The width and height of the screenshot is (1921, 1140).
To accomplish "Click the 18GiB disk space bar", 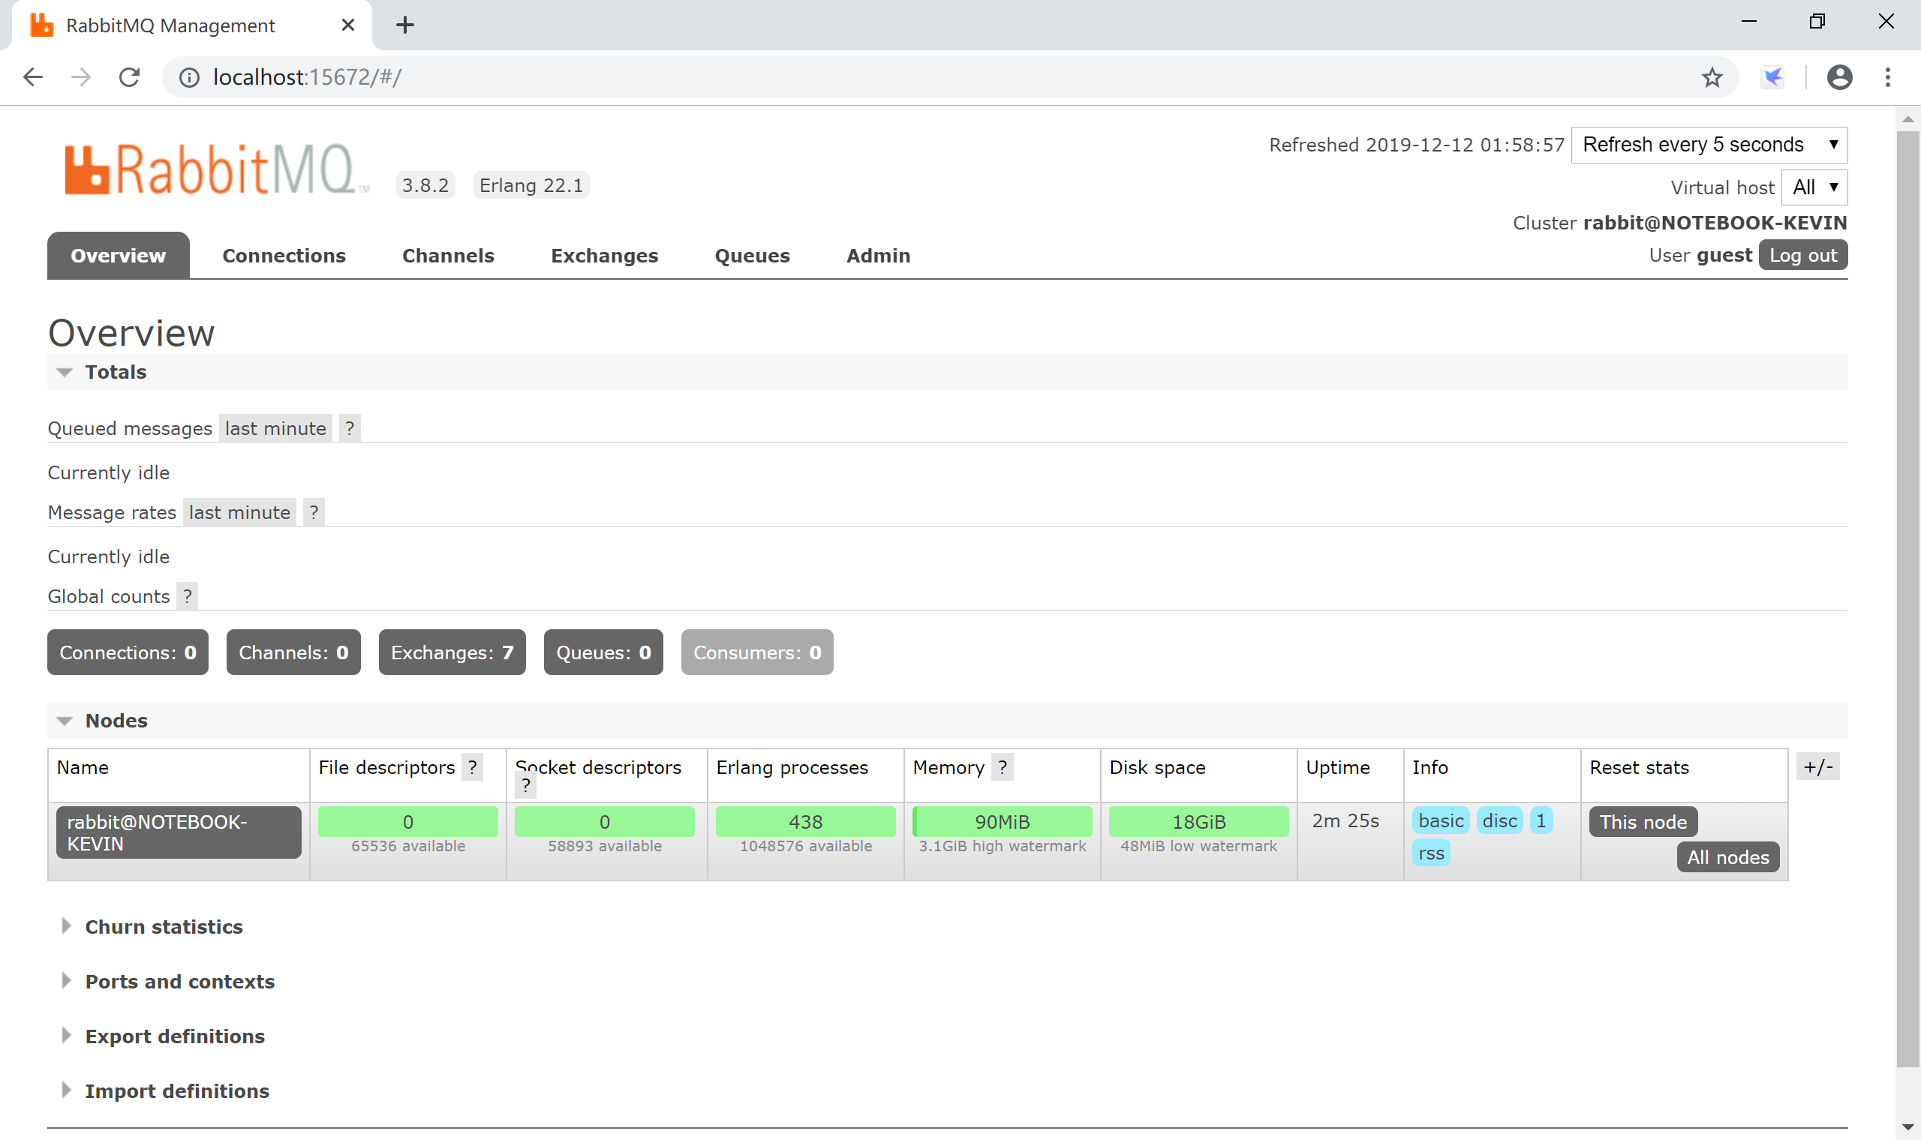I will click(x=1198, y=821).
